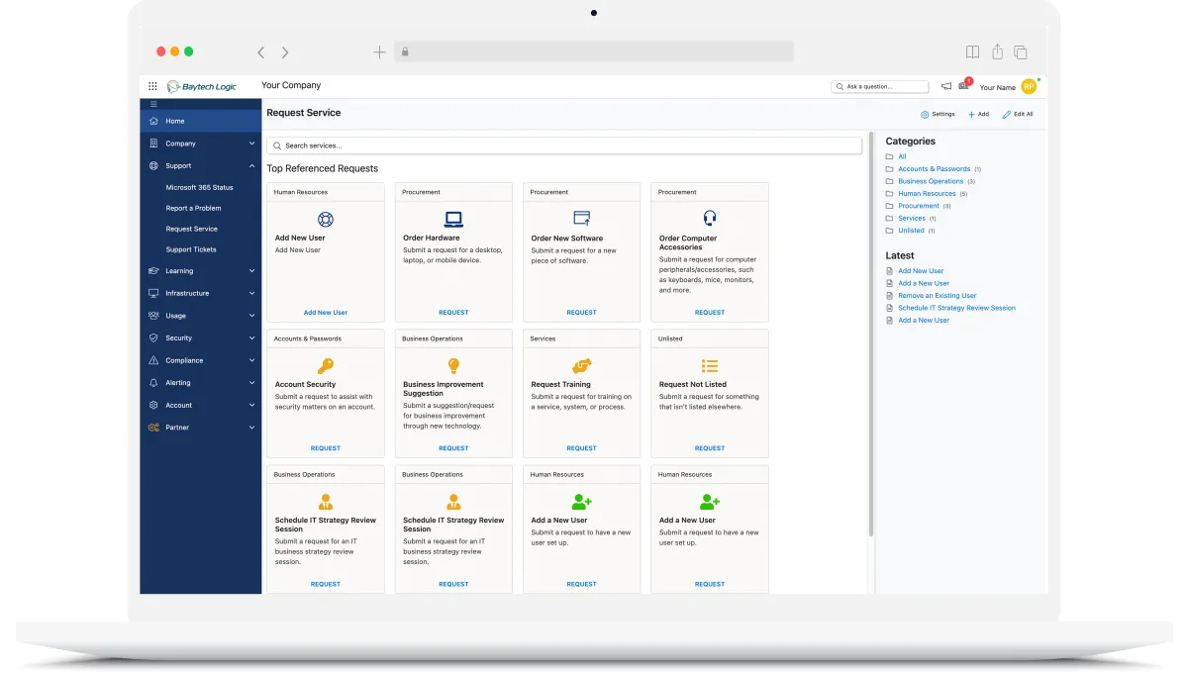Click the key icon on Account Security card
Viewport: 1188px width, 673px height.
coord(326,365)
